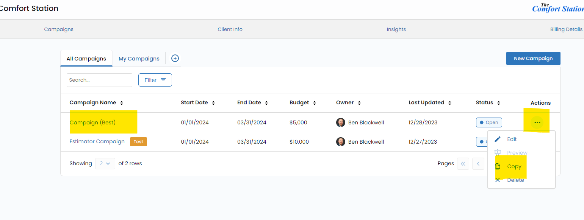Sort campaigns by Owner column
The image size is (584, 220).
[x=359, y=103]
